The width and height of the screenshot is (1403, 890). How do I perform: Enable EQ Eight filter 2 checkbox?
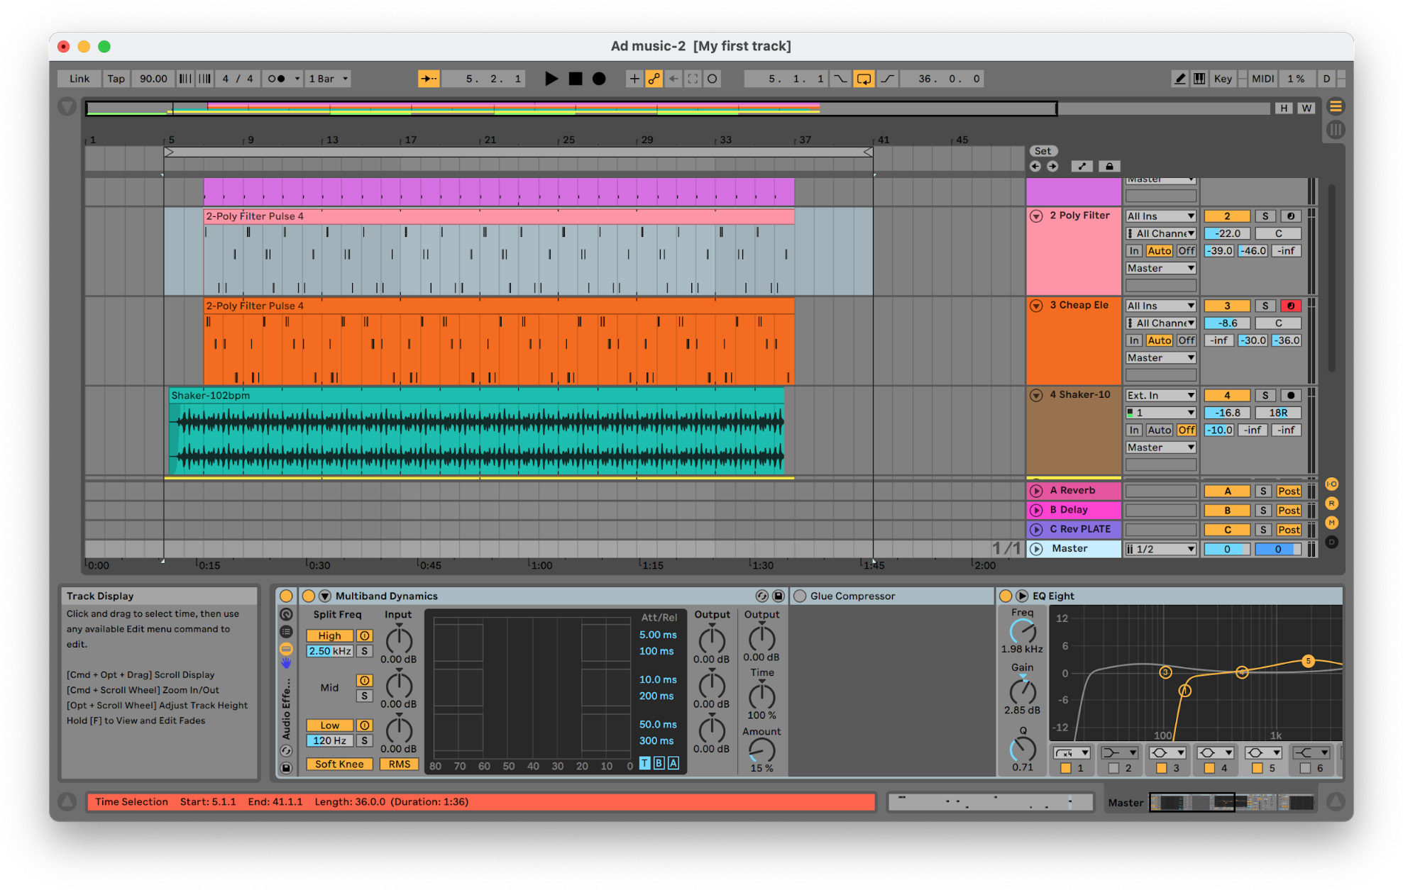pos(1113,768)
